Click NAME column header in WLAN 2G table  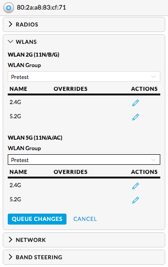pyautogui.click(x=18, y=89)
